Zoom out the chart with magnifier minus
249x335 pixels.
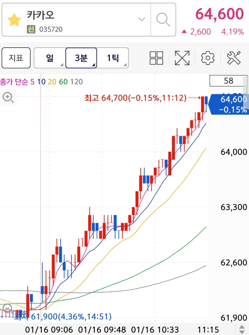(8, 308)
